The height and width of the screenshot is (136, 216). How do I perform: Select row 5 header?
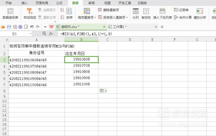(x=4, y=72)
